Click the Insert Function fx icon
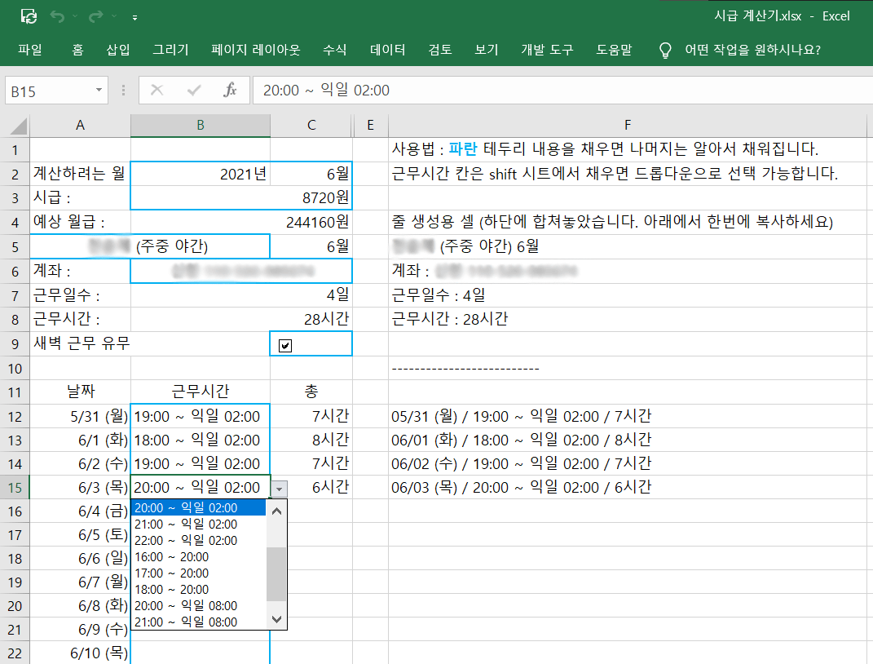Screen dimensions: 873x664 (230, 90)
